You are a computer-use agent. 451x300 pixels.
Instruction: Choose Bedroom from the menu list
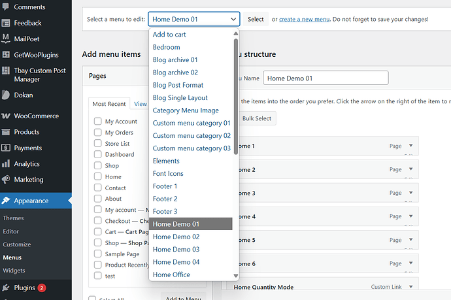tap(191, 47)
